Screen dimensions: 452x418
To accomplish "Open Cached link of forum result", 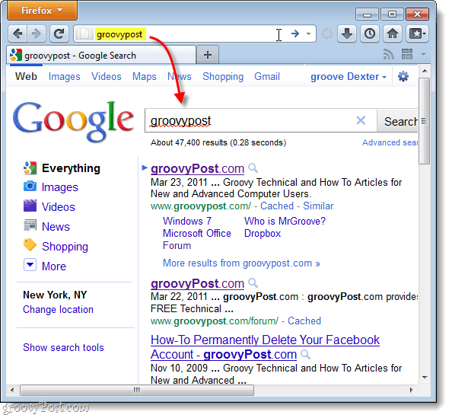I will click(x=304, y=321).
